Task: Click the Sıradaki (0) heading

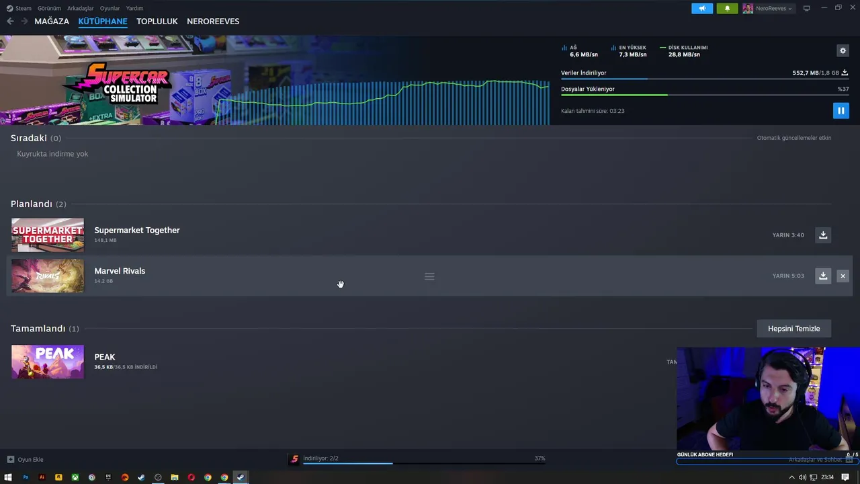Action: click(36, 138)
